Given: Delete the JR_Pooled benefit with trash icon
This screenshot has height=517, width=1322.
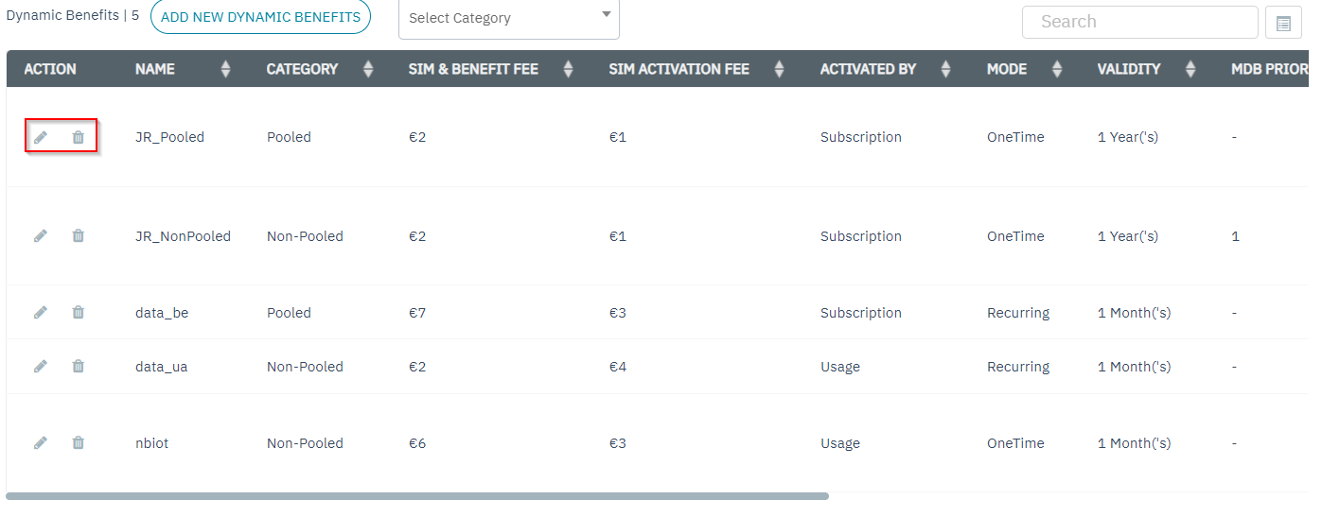Looking at the screenshot, I should pyautogui.click(x=79, y=137).
